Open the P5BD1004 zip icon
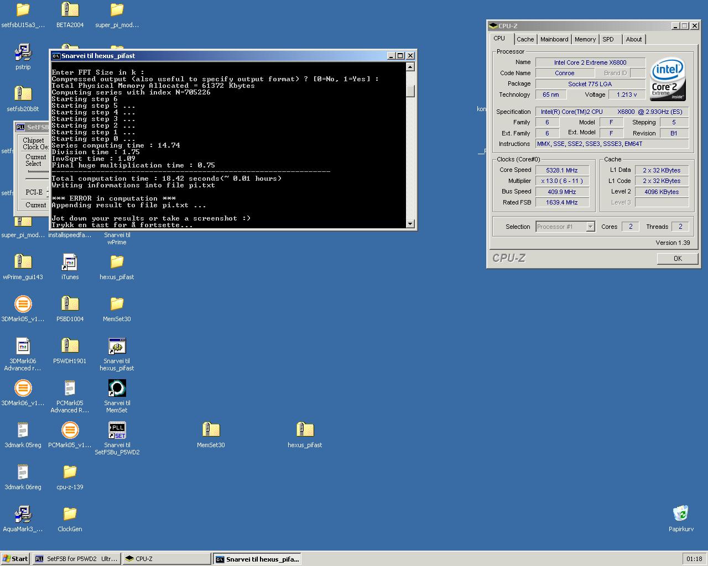Image resolution: width=708 pixels, height=566 pixels. pyautogui.click(x=70, y=303)
